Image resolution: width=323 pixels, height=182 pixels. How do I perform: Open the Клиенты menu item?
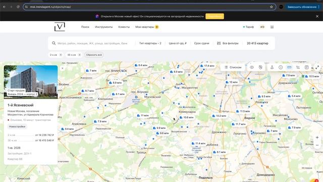click(x=124, y=27)
